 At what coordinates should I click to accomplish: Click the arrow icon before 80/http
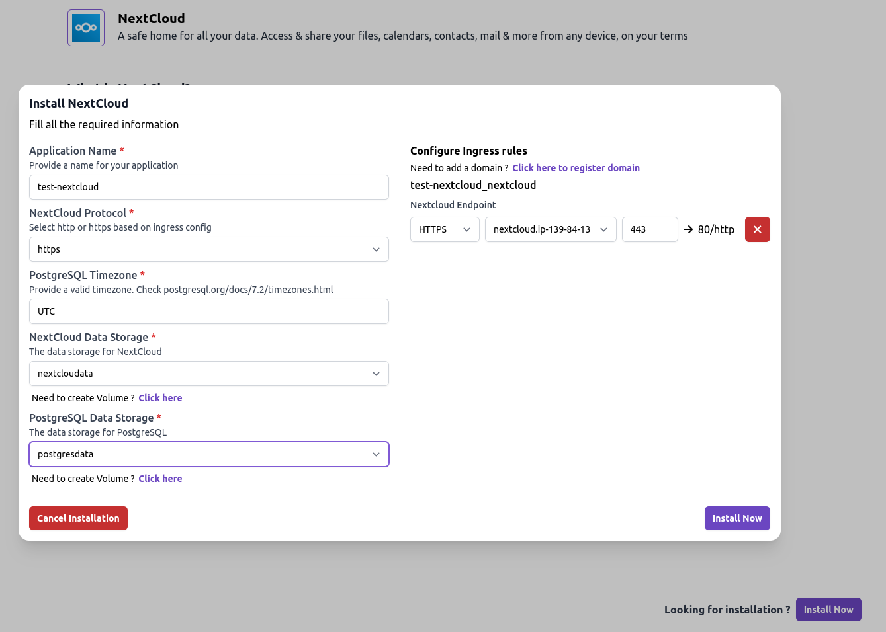click(688, 229)
